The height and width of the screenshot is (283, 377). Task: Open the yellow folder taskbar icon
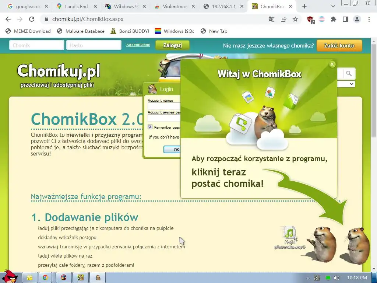click(x=30, y=278)
